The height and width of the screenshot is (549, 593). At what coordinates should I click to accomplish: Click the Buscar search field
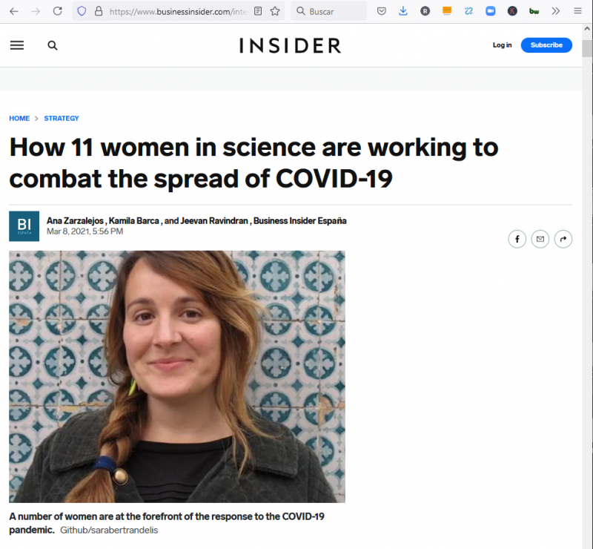329,11
